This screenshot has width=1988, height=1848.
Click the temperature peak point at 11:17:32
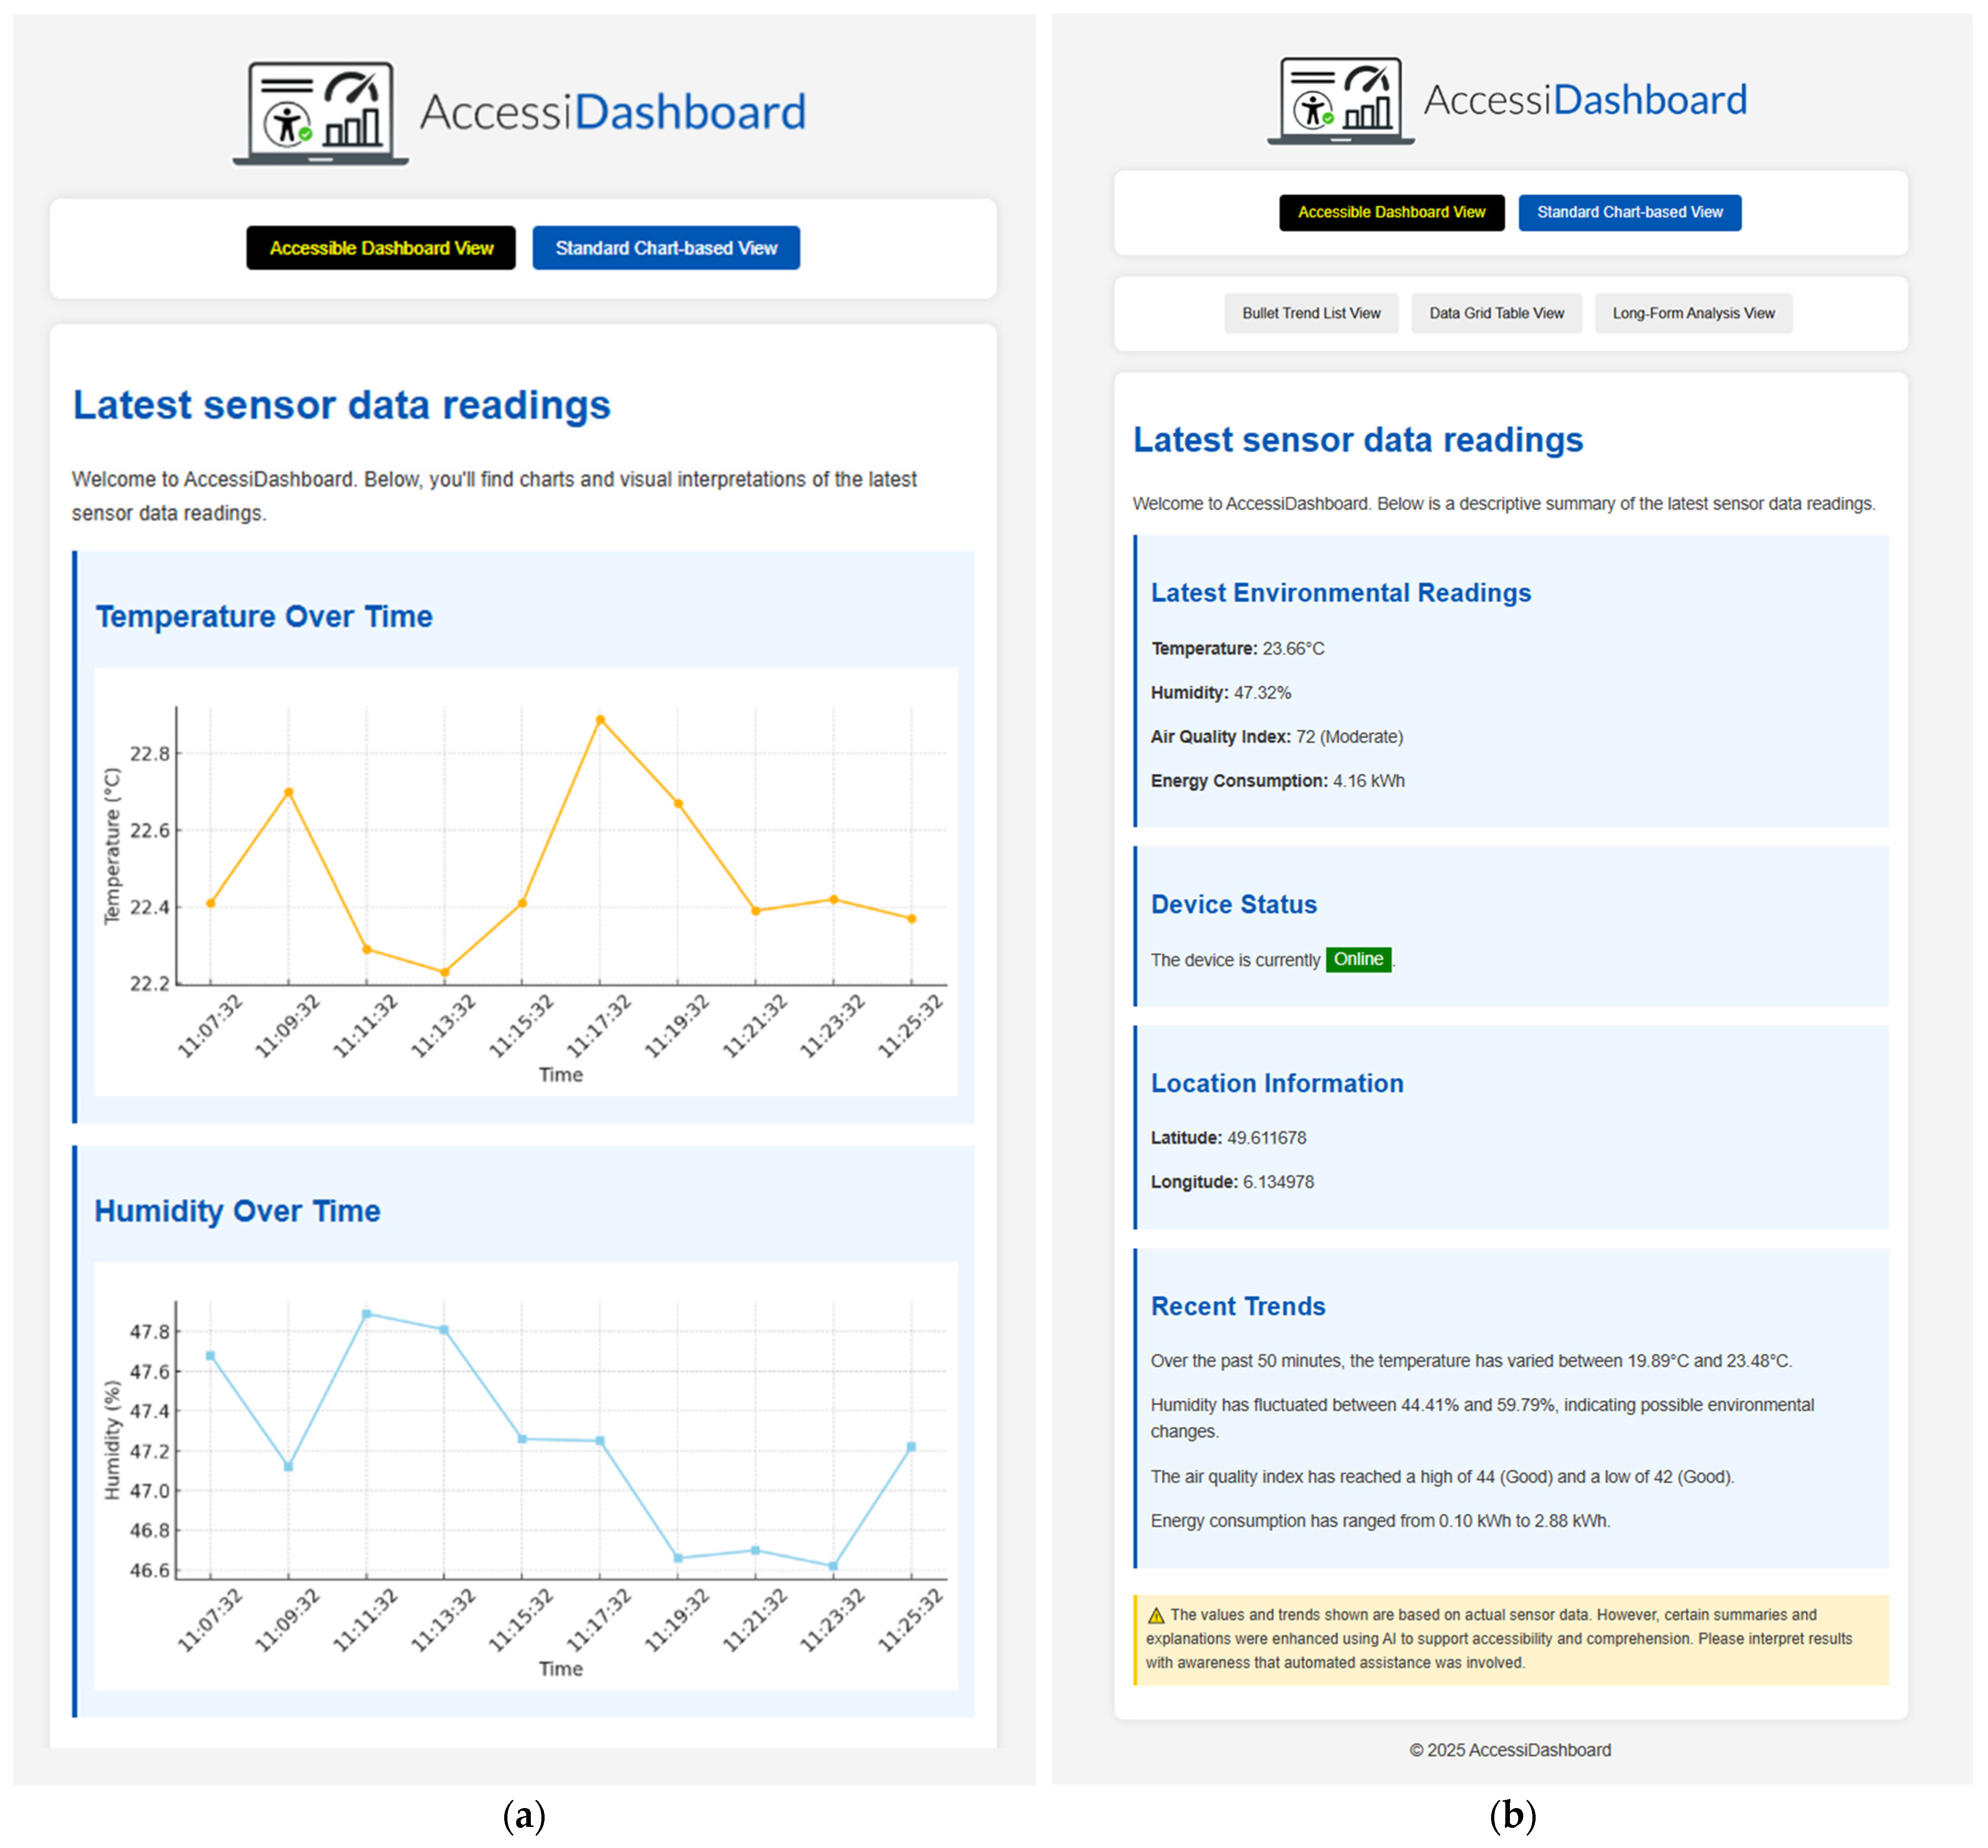pyautogui.click(x=600, y=719)
